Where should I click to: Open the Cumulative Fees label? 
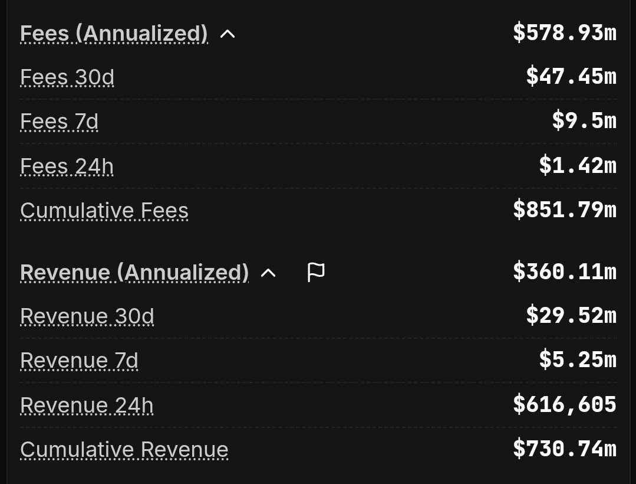[x=104, y=210]
